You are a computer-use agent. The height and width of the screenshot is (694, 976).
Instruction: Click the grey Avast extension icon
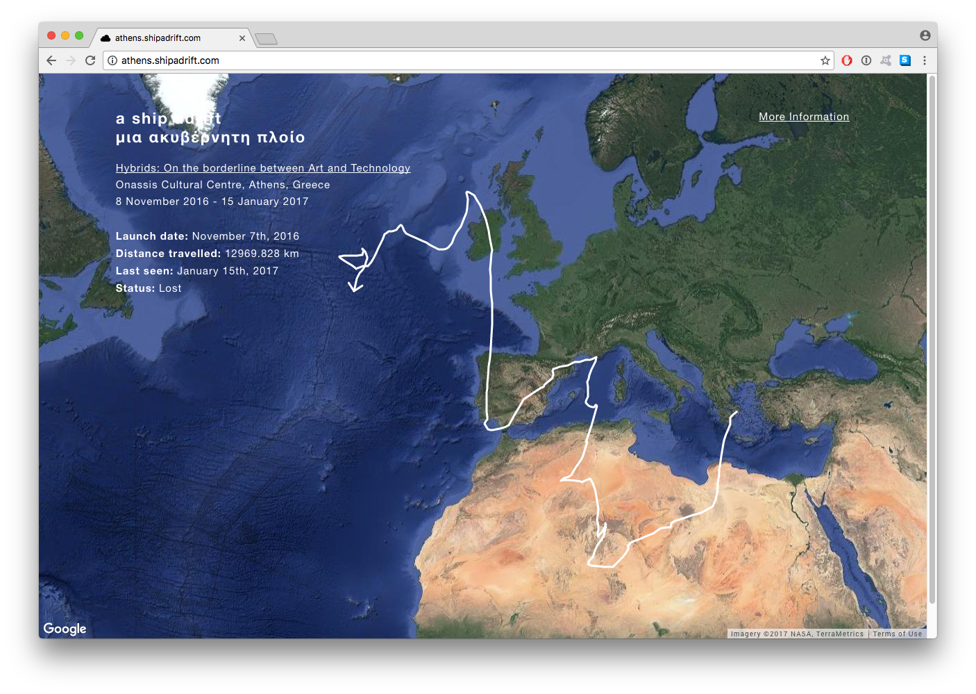(885, 60)
